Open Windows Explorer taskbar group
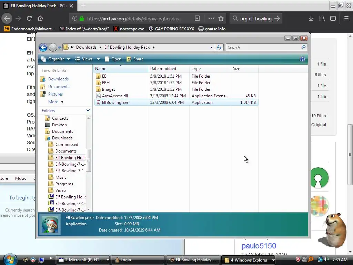Image resolution: width=353 pixels, height=265 pixels. (249, 260)
